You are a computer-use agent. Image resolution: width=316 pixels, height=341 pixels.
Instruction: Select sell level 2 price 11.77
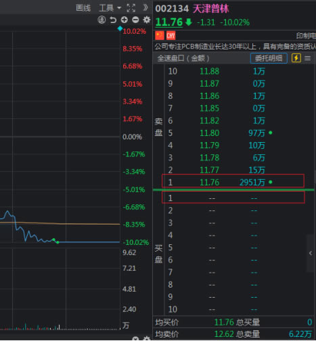click(x=210, y=170)
